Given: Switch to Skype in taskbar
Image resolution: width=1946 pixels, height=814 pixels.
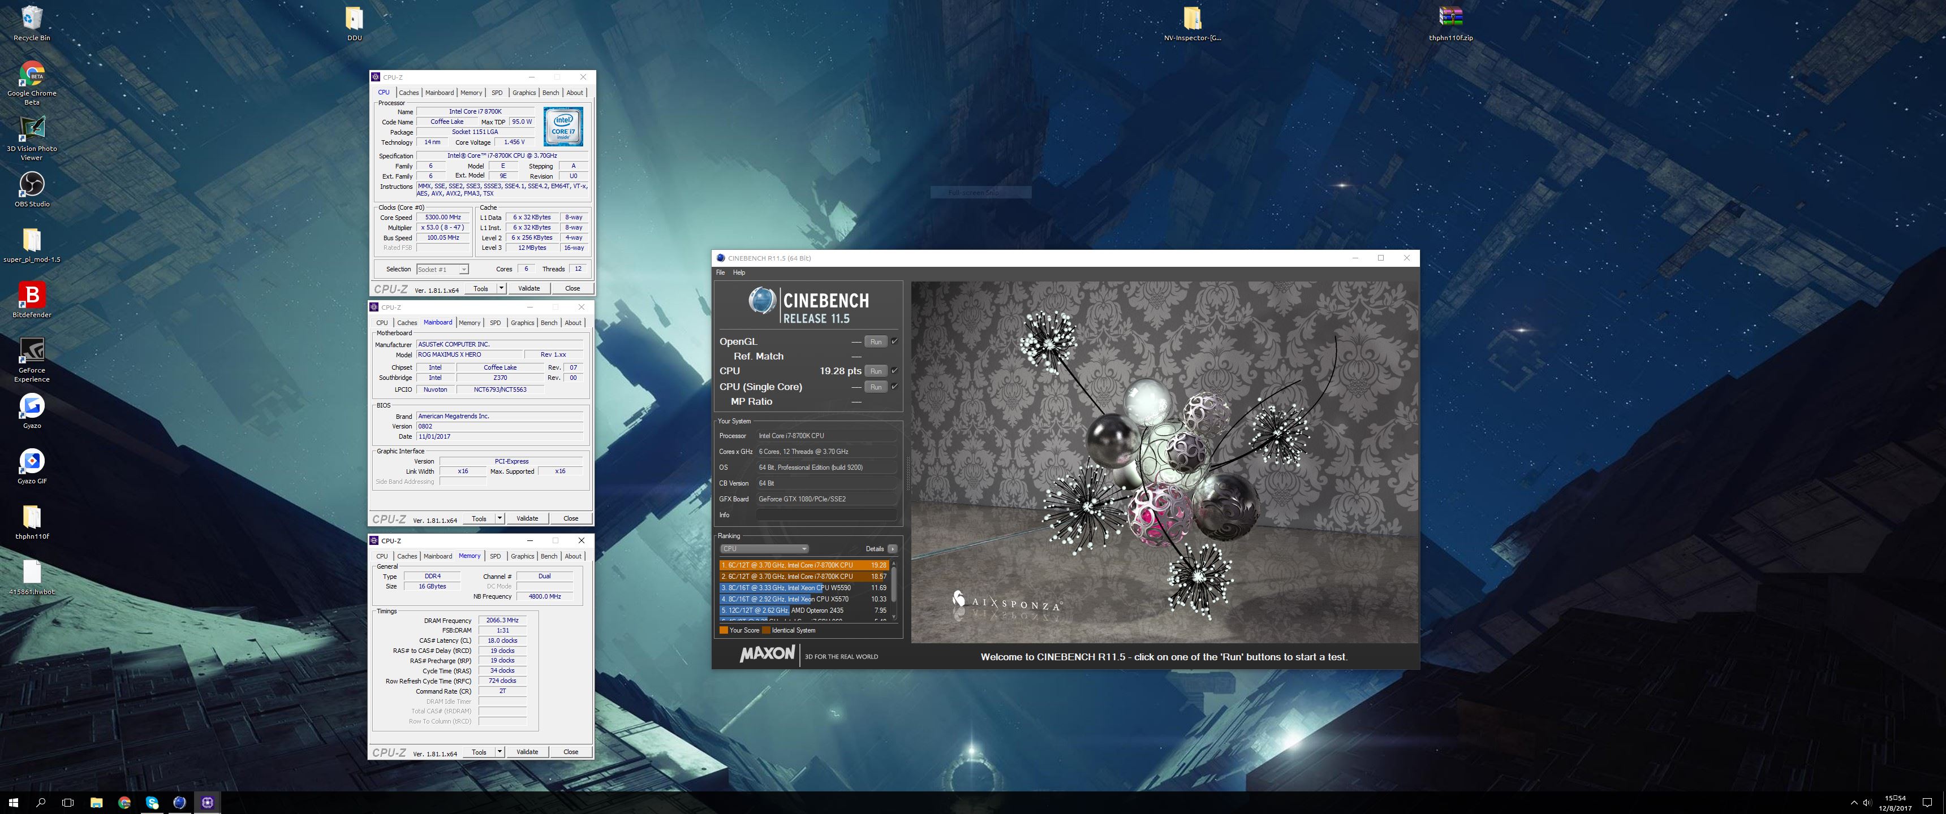Looking at the screenshot, I should pyautogui.click(x=152, y=803).
